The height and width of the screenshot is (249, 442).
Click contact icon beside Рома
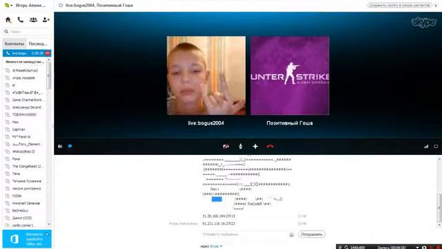point(8,159)
